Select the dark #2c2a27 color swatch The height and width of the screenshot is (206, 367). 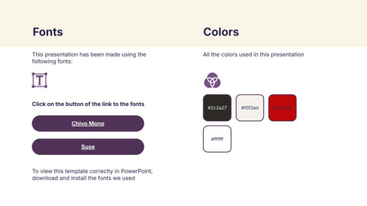pos(217,107)
